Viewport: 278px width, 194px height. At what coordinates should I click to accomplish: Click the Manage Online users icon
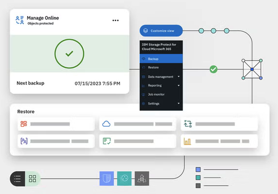click(20, 20)
